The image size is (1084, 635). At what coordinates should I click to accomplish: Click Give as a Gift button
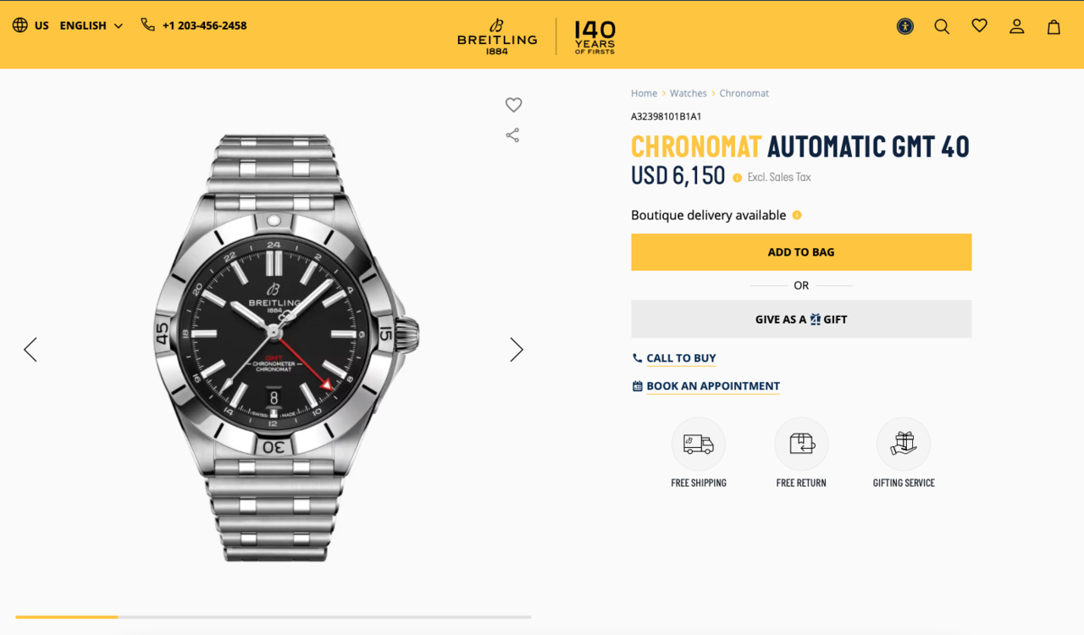801,319
